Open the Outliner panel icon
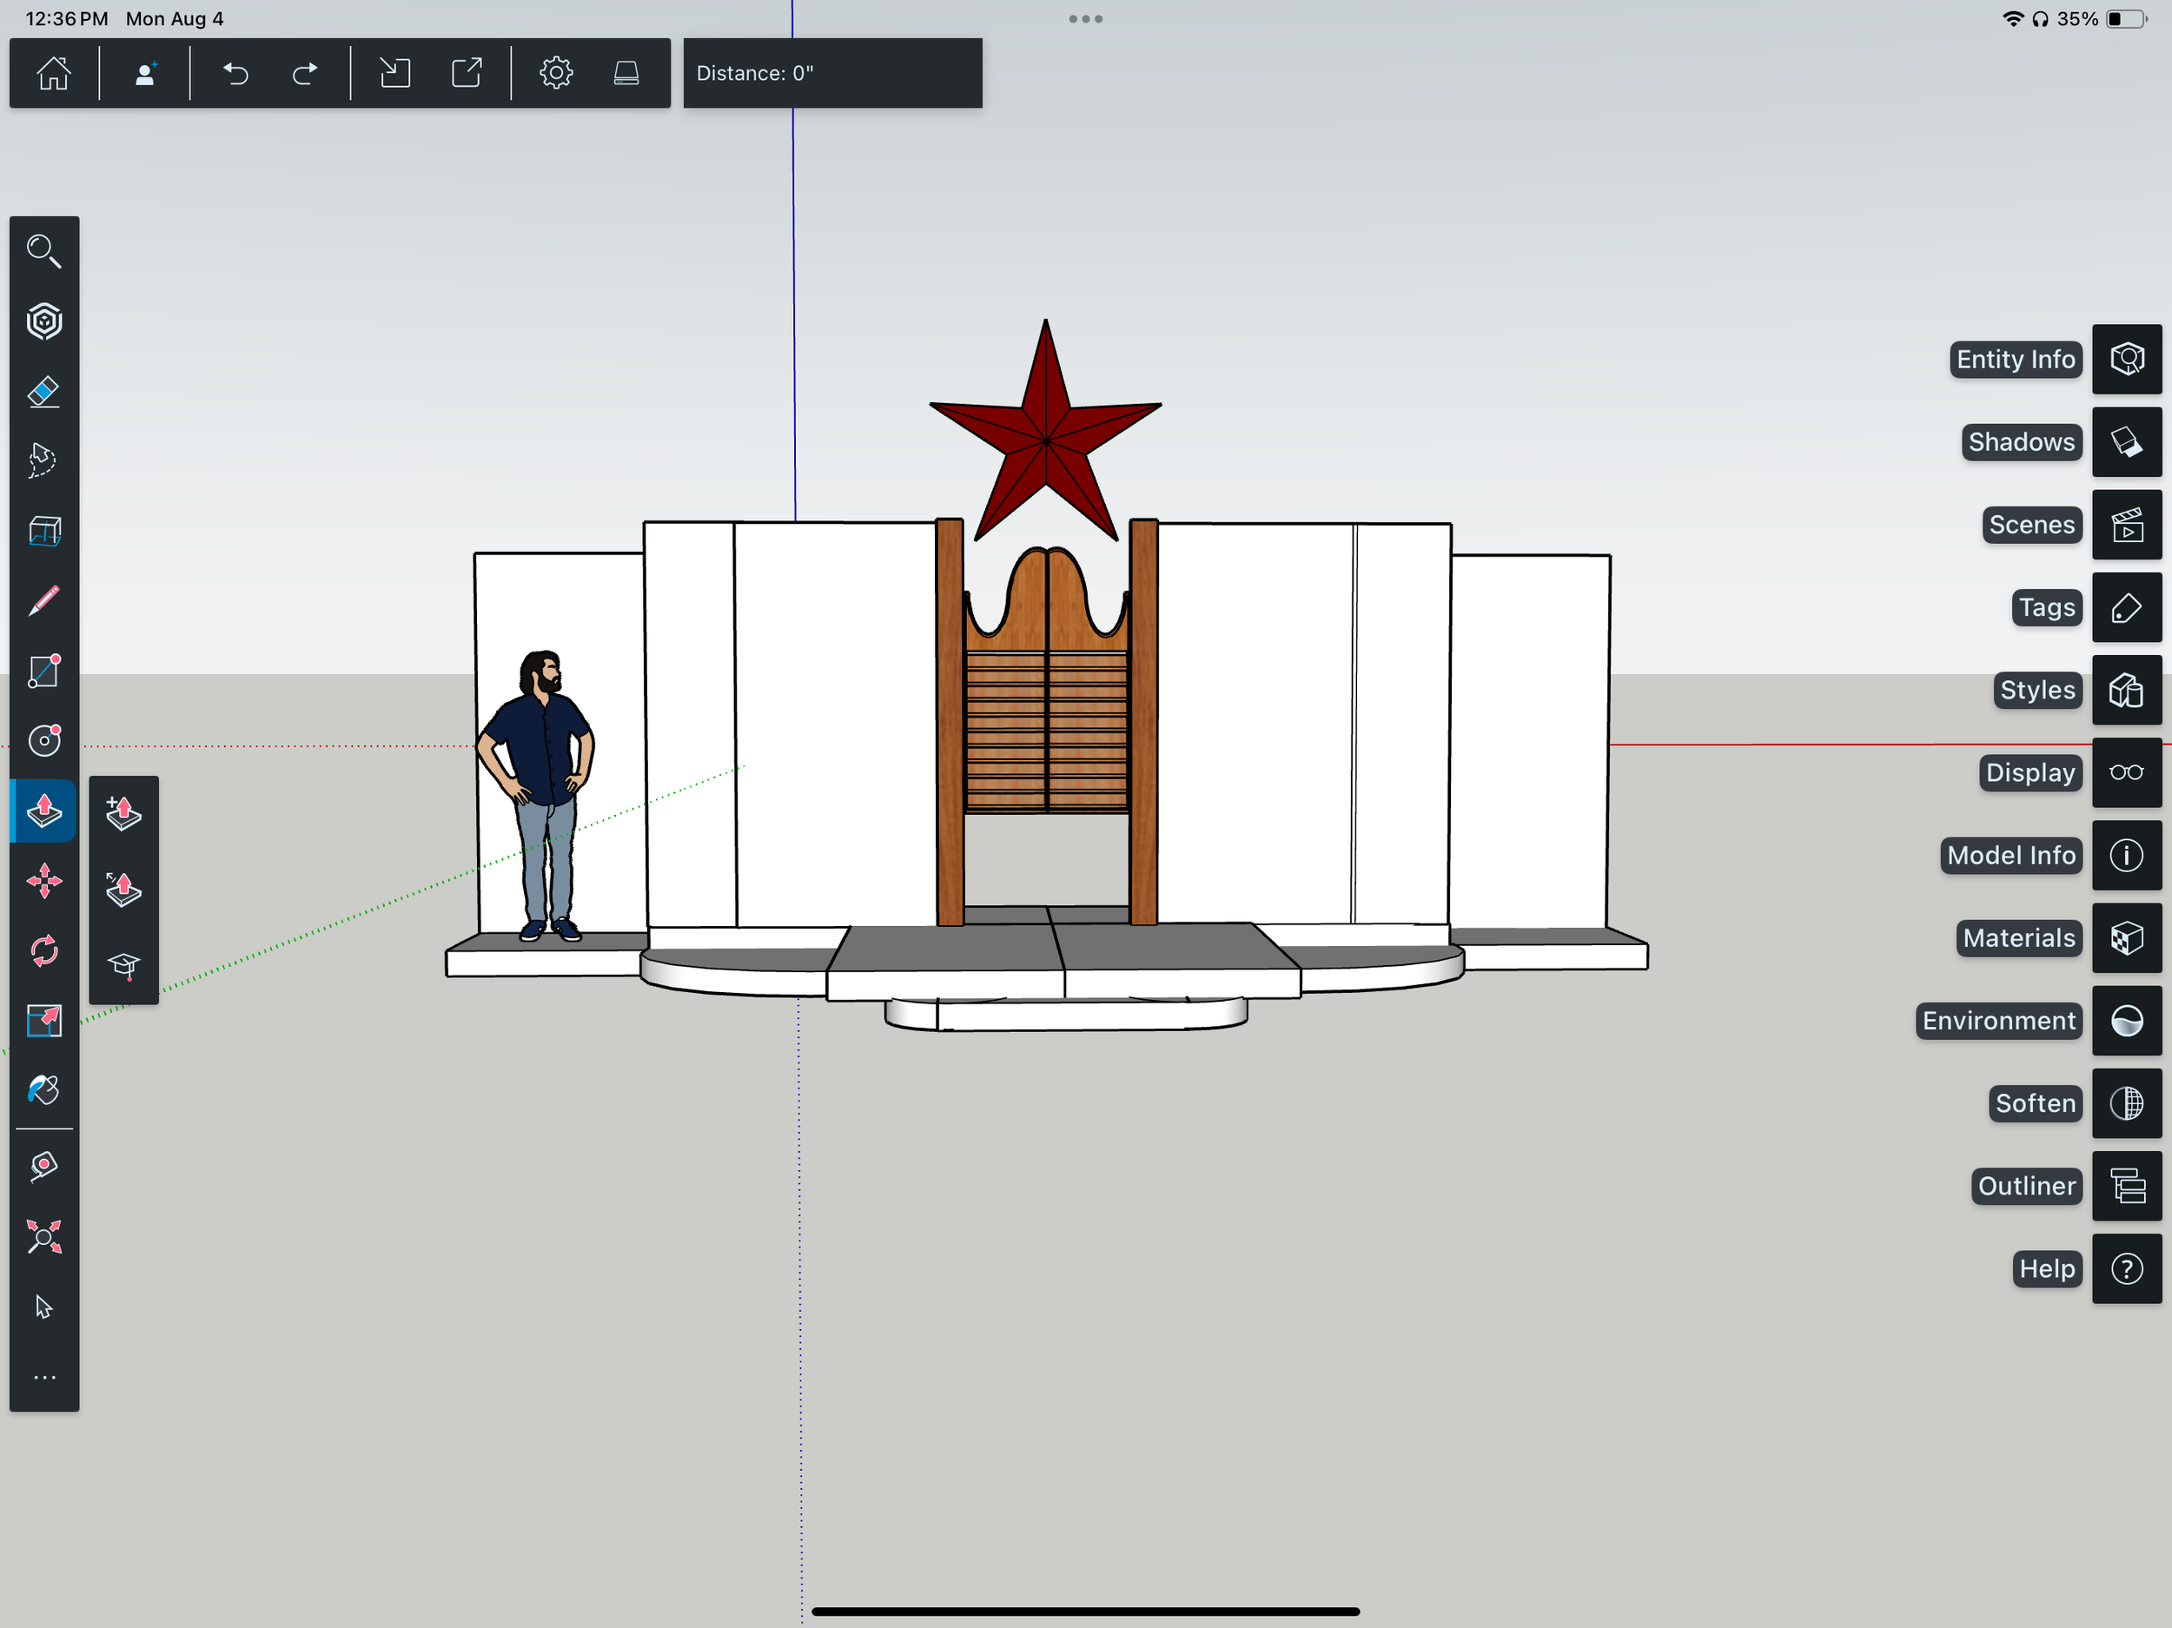 click(2127, 1186)
